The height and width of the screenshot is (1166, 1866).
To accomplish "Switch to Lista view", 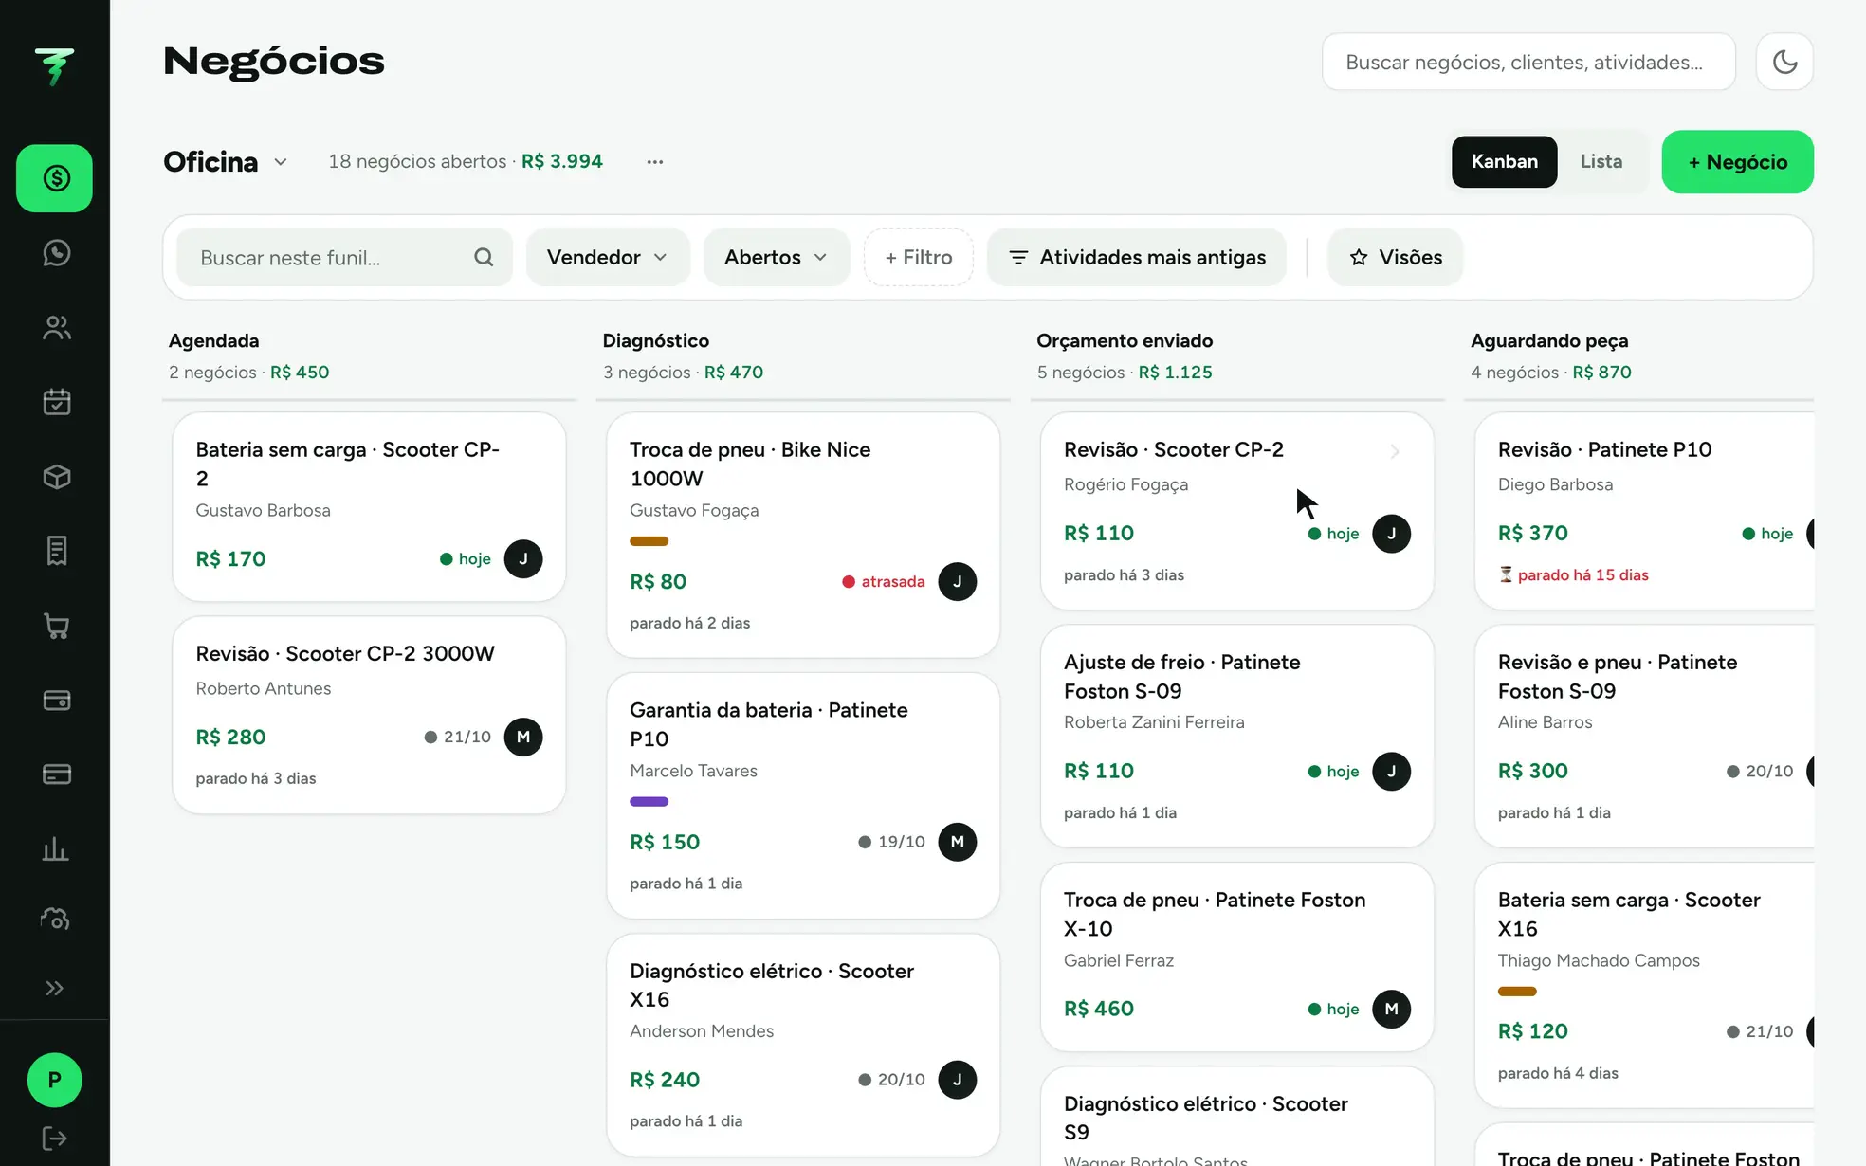I will point(1601,162).
